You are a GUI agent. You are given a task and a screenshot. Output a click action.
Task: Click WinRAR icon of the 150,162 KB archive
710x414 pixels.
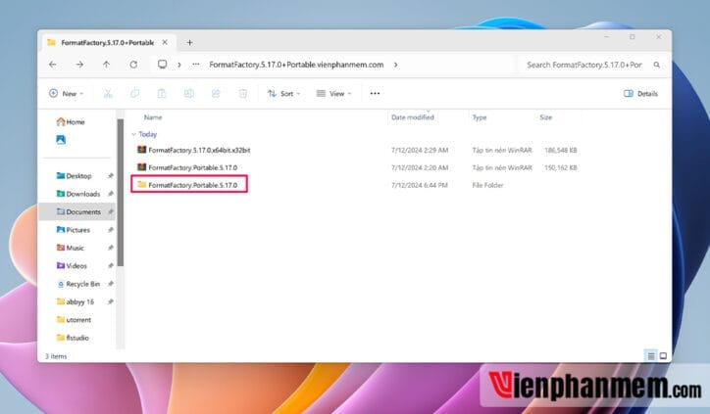[142, 167]
